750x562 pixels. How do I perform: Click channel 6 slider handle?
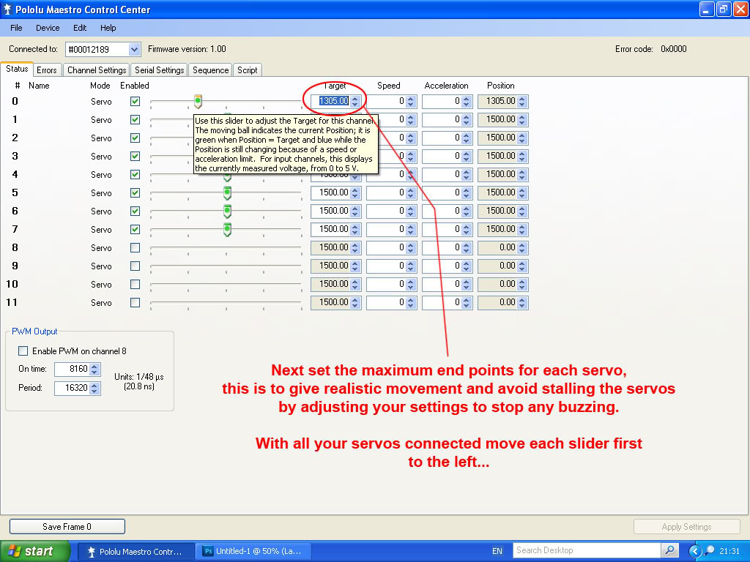click(228, 211)
